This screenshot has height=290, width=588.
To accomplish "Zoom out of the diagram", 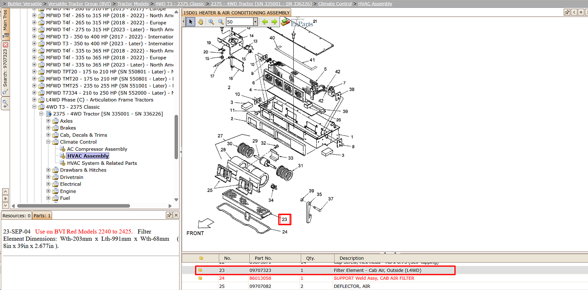I will (x=221, y=22).
